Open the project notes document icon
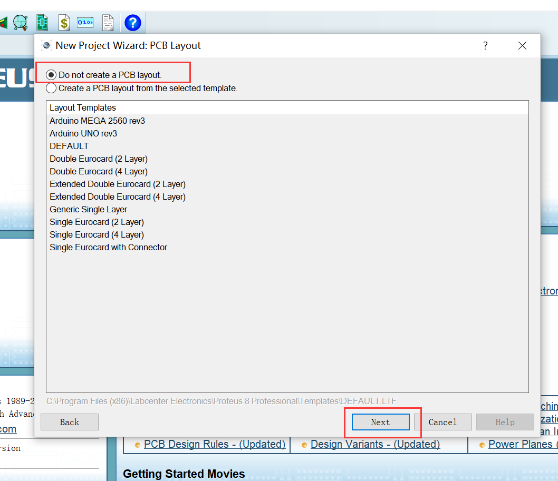 click(108, 23)
